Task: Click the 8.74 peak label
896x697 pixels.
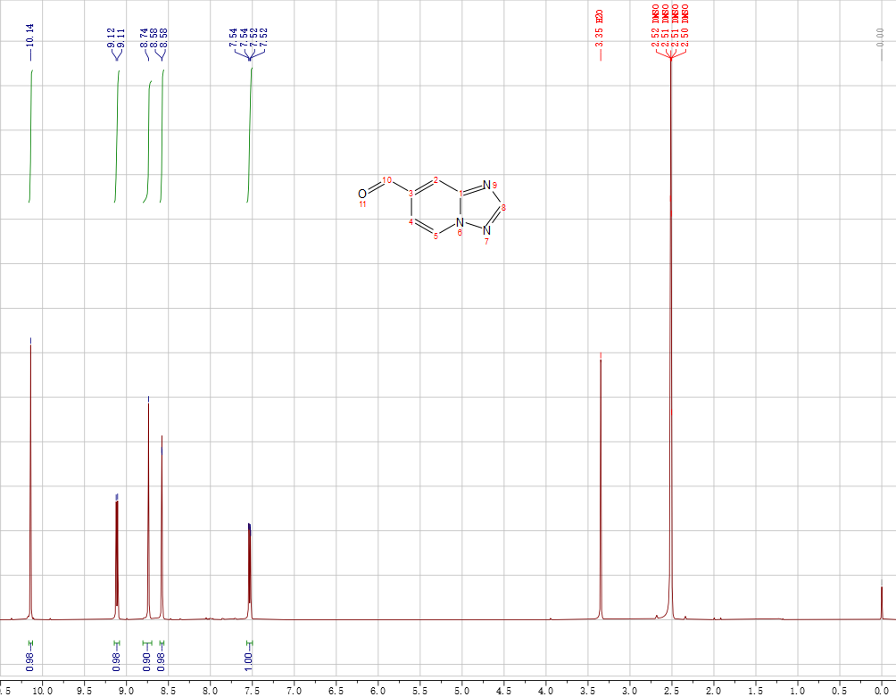Action: pos(144,38)
